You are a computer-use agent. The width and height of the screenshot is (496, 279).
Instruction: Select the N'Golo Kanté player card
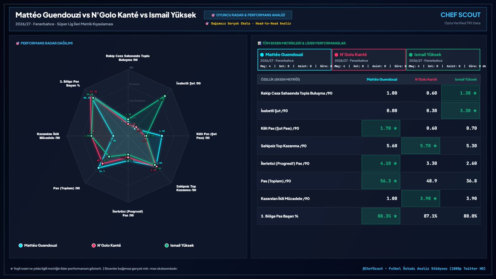click(369, 60)
